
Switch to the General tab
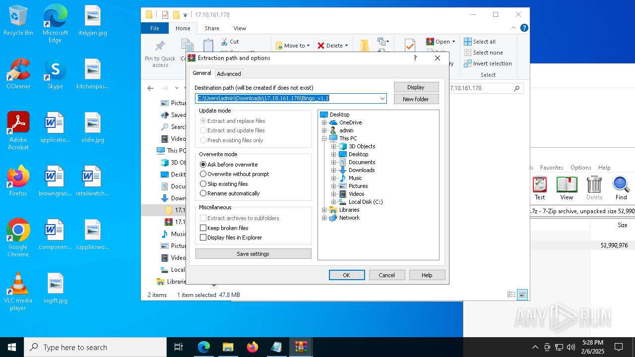coord(202,73)
